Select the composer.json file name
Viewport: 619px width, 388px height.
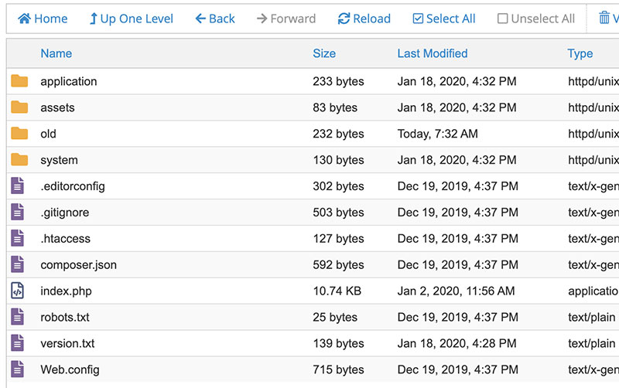click(78, 264)
